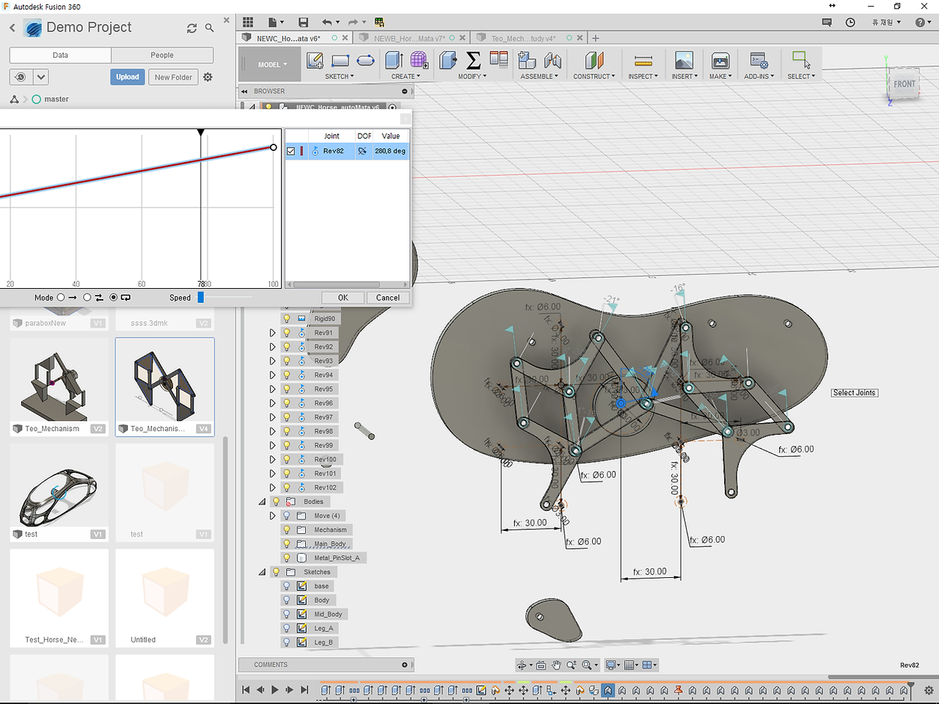
Task: Click the search icon in Demo Project panel
Action: coord(210,28)
